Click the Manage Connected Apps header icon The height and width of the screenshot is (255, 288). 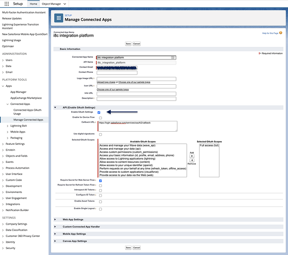(58, 18)
